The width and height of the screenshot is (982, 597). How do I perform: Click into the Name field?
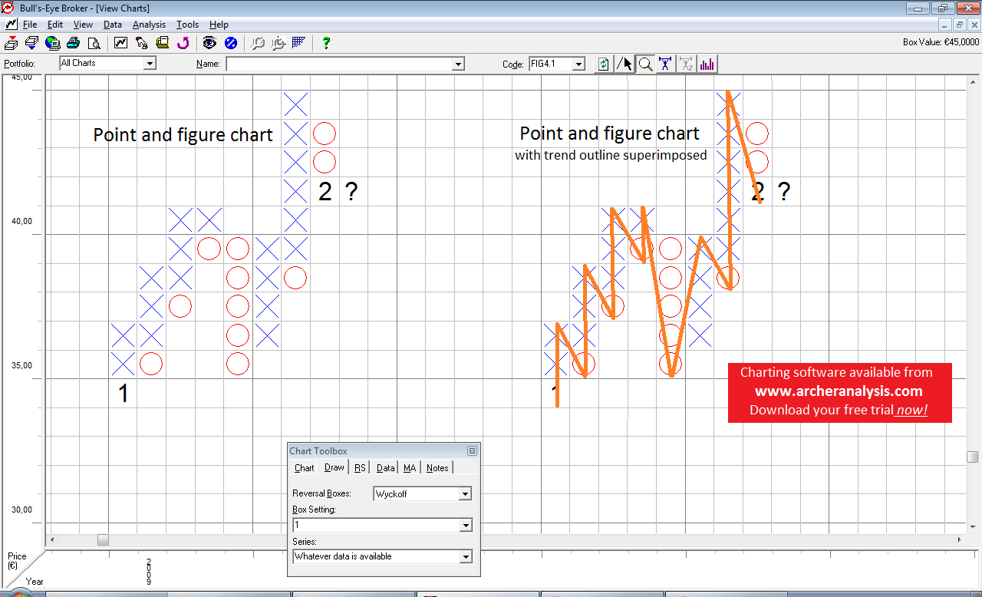tap(339, 64)
